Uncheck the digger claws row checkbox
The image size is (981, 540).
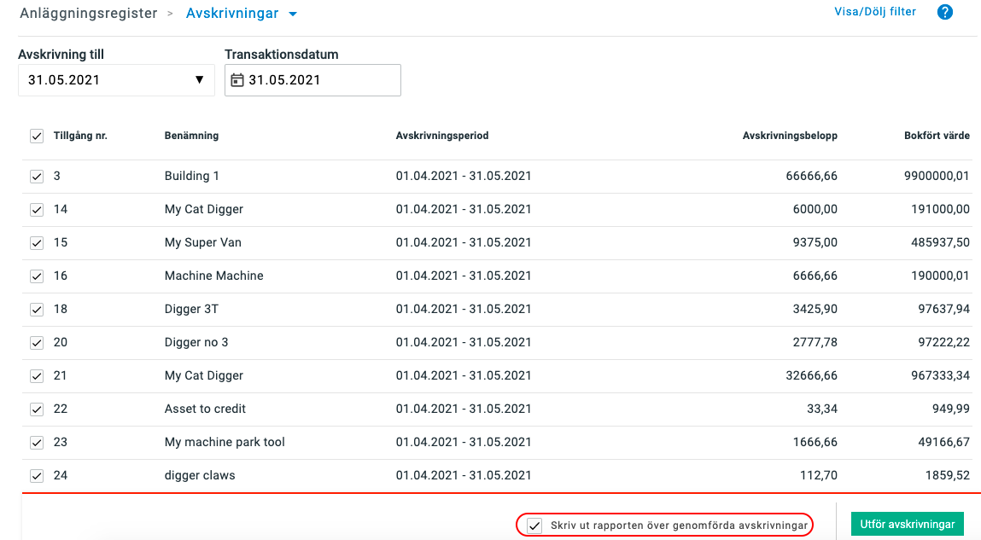(37, 476)
